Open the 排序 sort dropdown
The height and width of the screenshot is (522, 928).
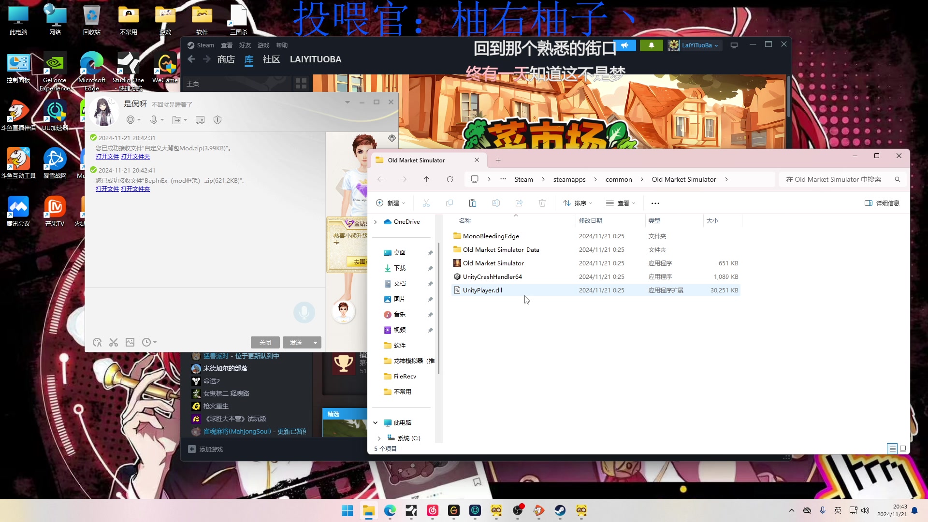(578, 203)
